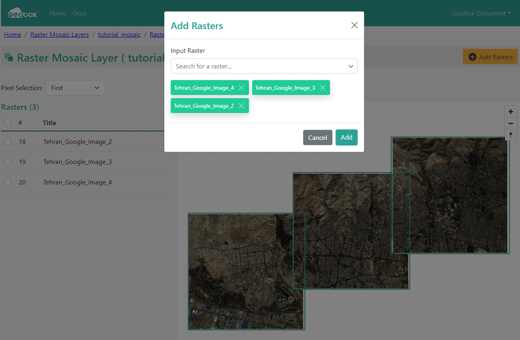This screenshot has width=520, height=340.
Task: Reset map rotation with compass button
Action: click(511, 135)
